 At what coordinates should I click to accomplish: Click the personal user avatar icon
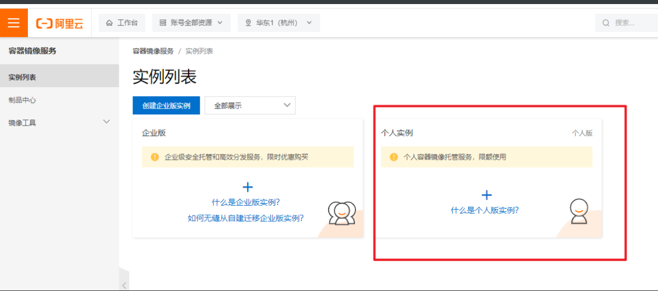[578, 211]
